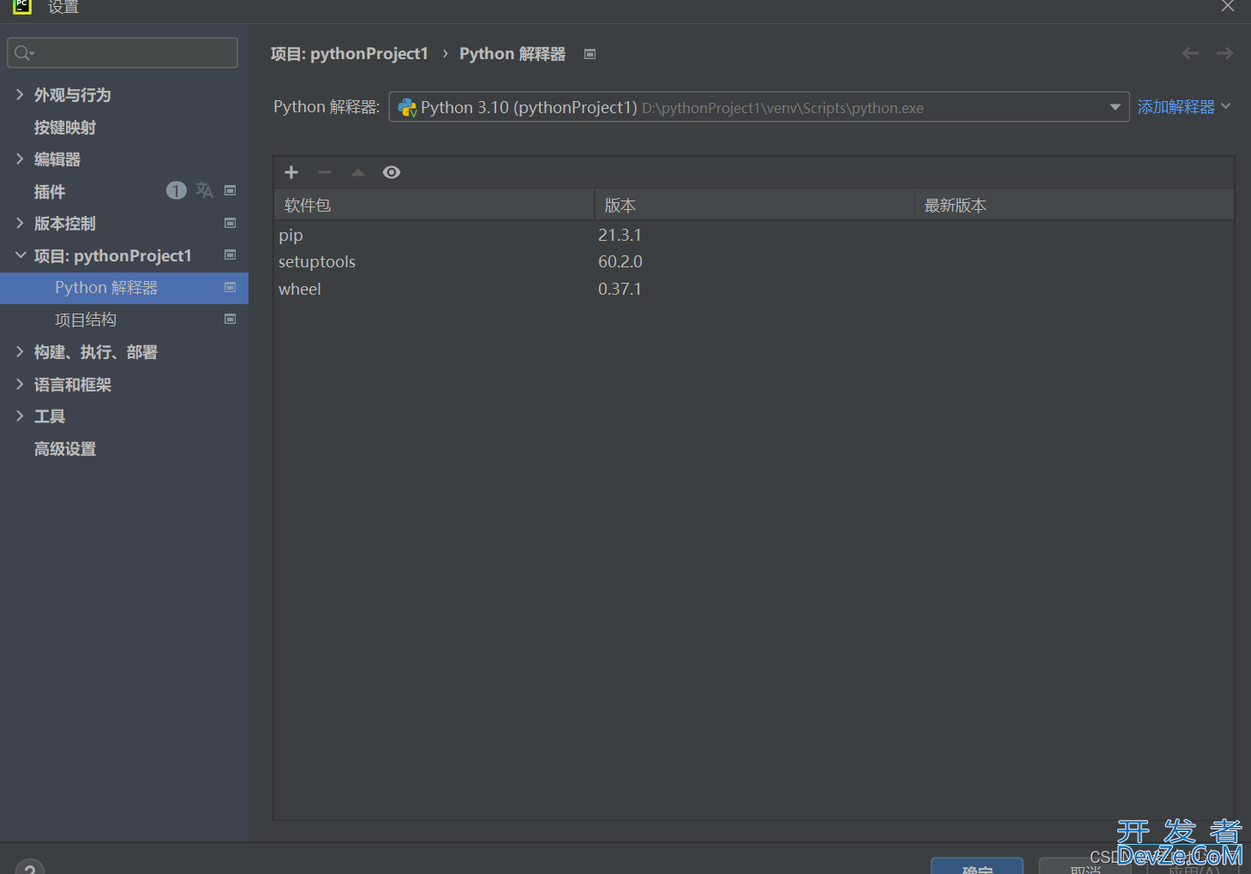This screenshot has width=1251, height=874.
Task: Click version 21.3.1 cell
Action: (620, 235)
